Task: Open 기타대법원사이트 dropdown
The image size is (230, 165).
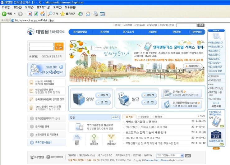Action: tap(170, 155)
